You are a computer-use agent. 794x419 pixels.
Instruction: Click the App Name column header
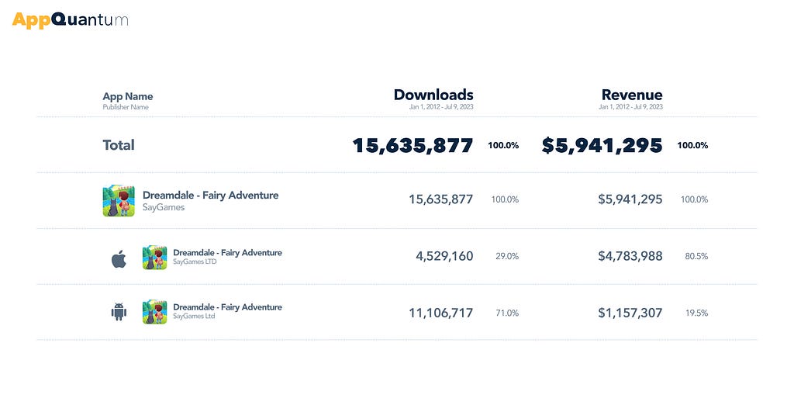click(128, 96)
